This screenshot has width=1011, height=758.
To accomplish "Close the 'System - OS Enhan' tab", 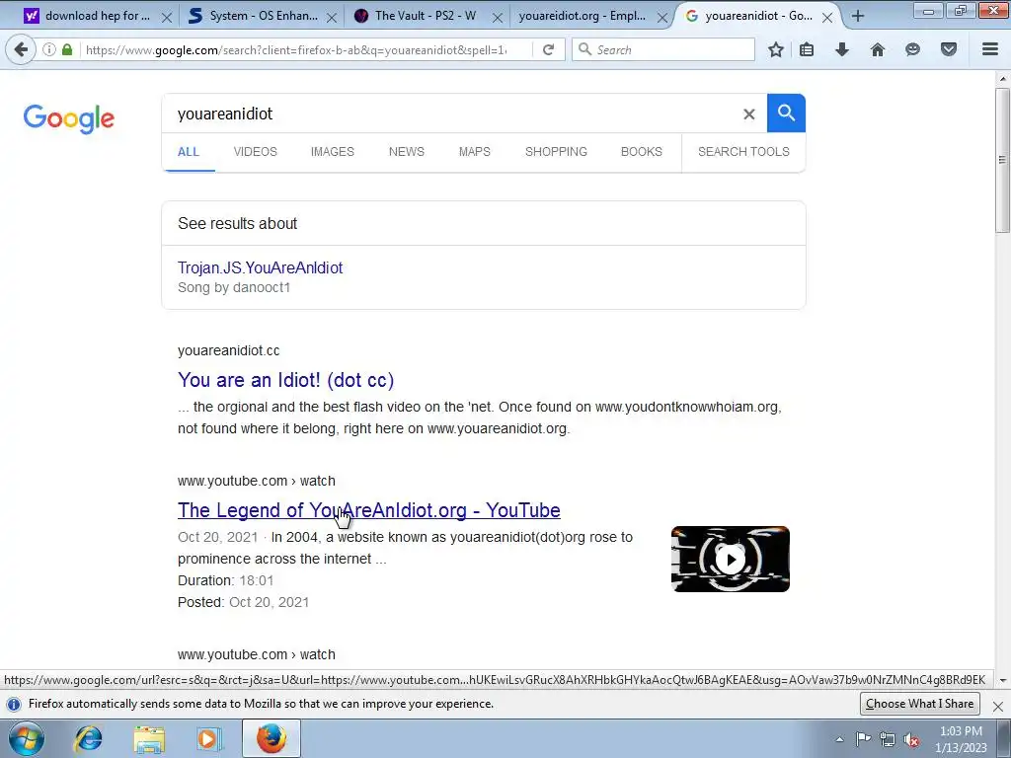I will point(332,18).
